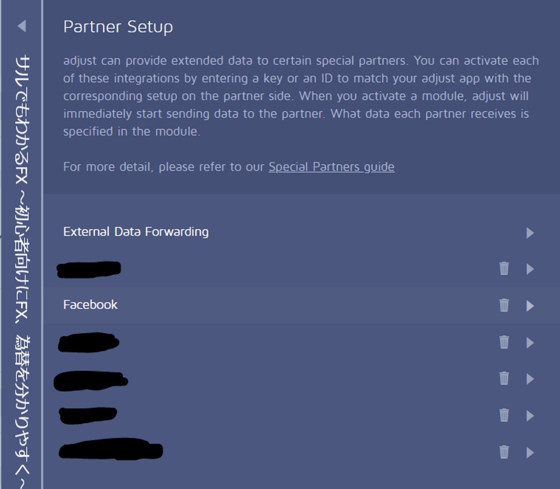
Task: Delete the last partner in the list
Action: 504,452
